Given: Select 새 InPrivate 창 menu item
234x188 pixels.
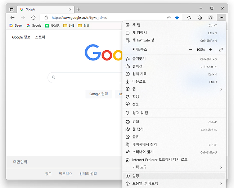Looking at the screenshot, I should tap(174, 40).
